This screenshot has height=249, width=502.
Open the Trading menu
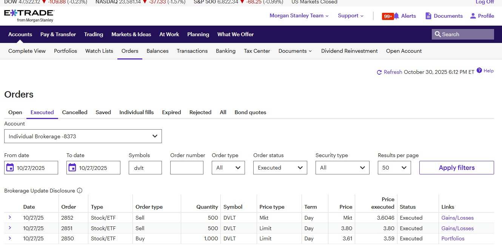point(94,34)
